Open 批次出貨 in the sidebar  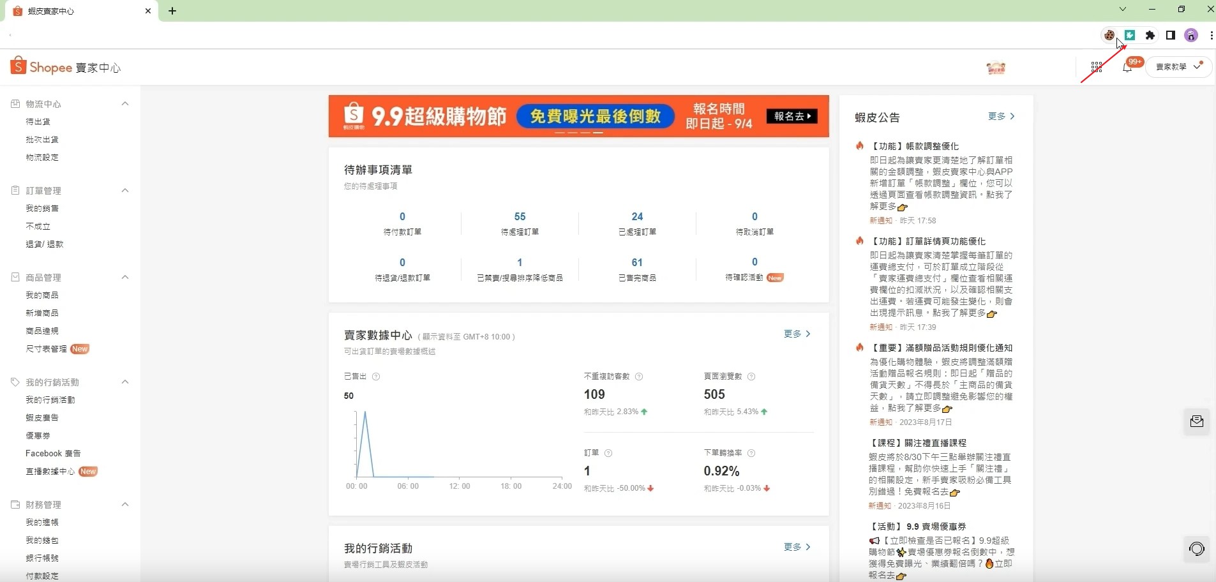coord(42,139)
